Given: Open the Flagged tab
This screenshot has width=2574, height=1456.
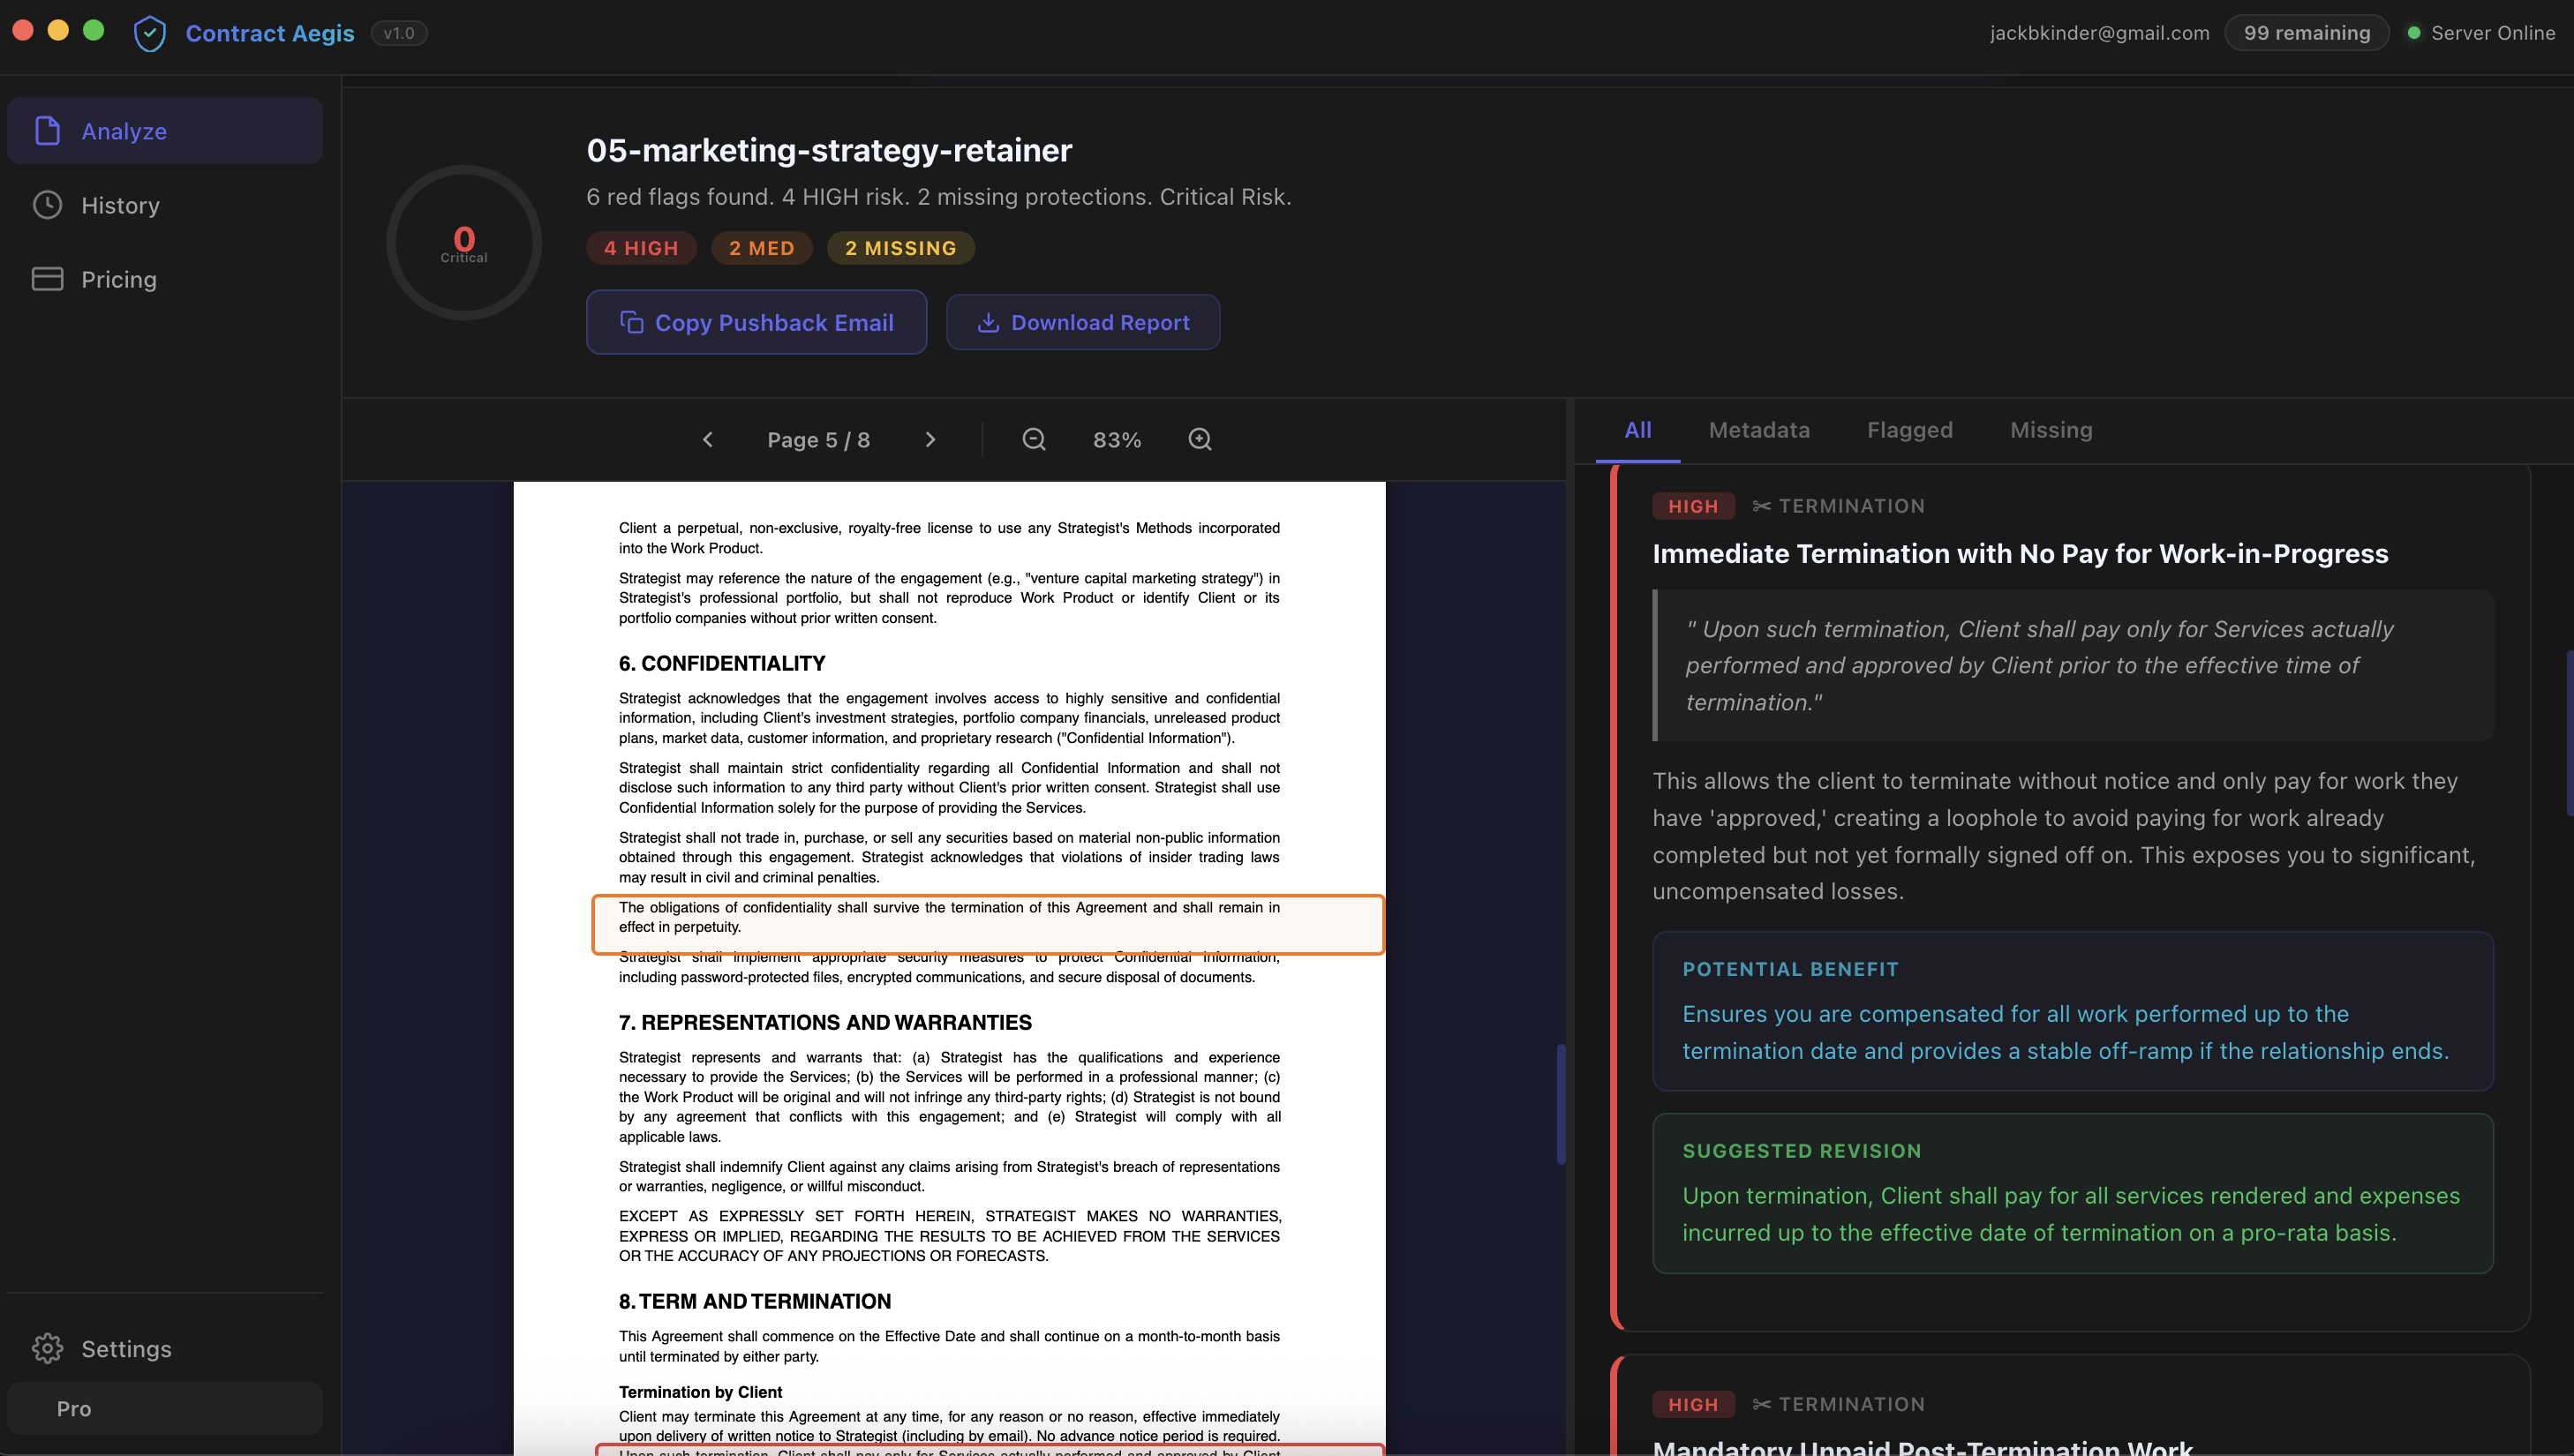Looking at the screenshot, I should [x=1909, y=429].
